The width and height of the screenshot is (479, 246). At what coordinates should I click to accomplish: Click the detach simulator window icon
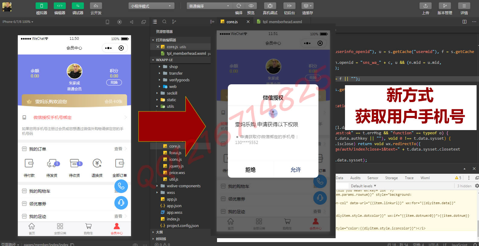144,22
